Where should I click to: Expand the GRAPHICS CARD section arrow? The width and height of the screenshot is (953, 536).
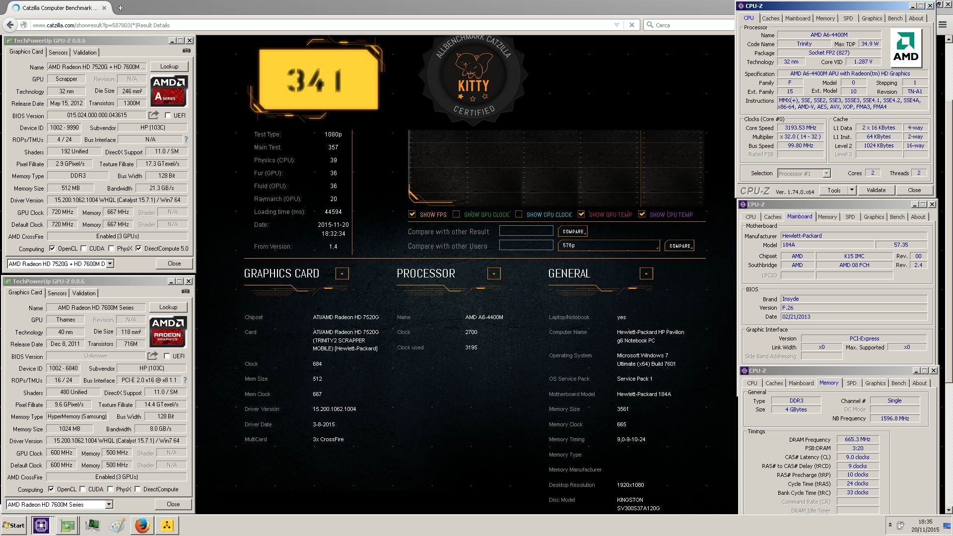click(x=342, y=273)
